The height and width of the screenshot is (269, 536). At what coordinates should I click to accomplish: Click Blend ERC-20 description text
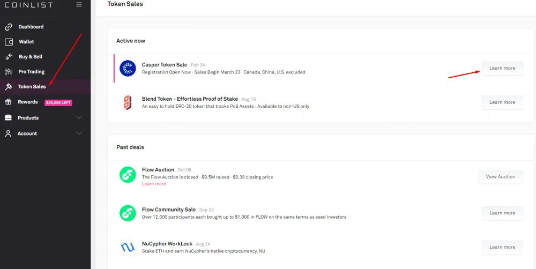pyautogui.click(x=226, y=106)
